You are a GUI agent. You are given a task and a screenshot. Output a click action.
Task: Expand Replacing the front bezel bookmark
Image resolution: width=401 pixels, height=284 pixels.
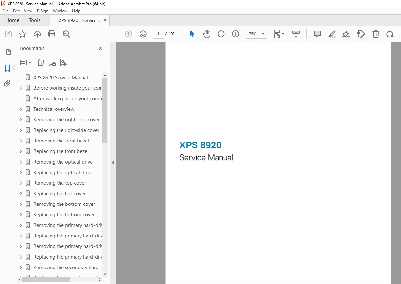click(x=21, y=151)
